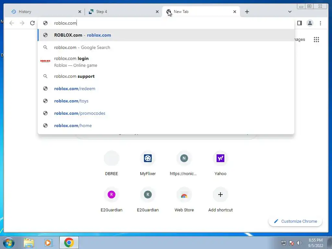Open the volume speaker tray icon

(x=299, y=243)
